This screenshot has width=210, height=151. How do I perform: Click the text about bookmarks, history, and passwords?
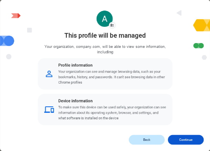coord(112,77)
